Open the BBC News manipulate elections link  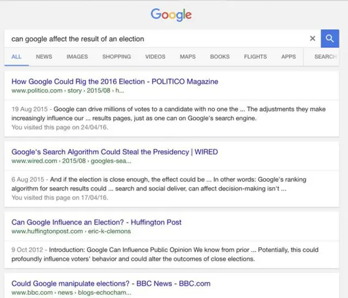click(x=111, y=283)
